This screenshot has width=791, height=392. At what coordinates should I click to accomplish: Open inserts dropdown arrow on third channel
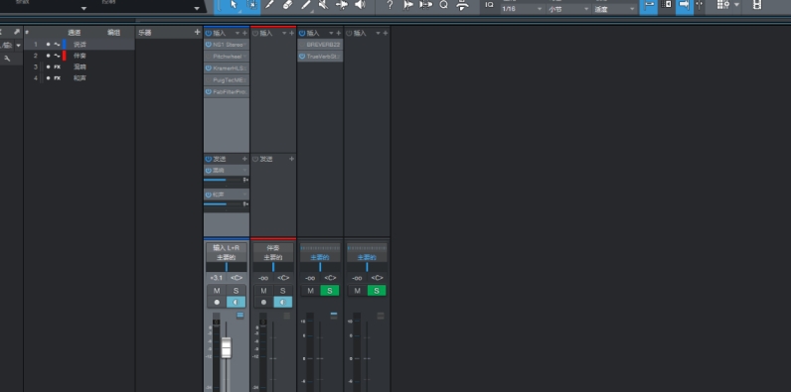tap(332, 34)
